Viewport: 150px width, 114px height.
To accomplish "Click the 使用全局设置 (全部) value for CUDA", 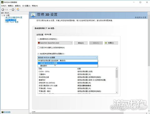I will tap(85, 71).
